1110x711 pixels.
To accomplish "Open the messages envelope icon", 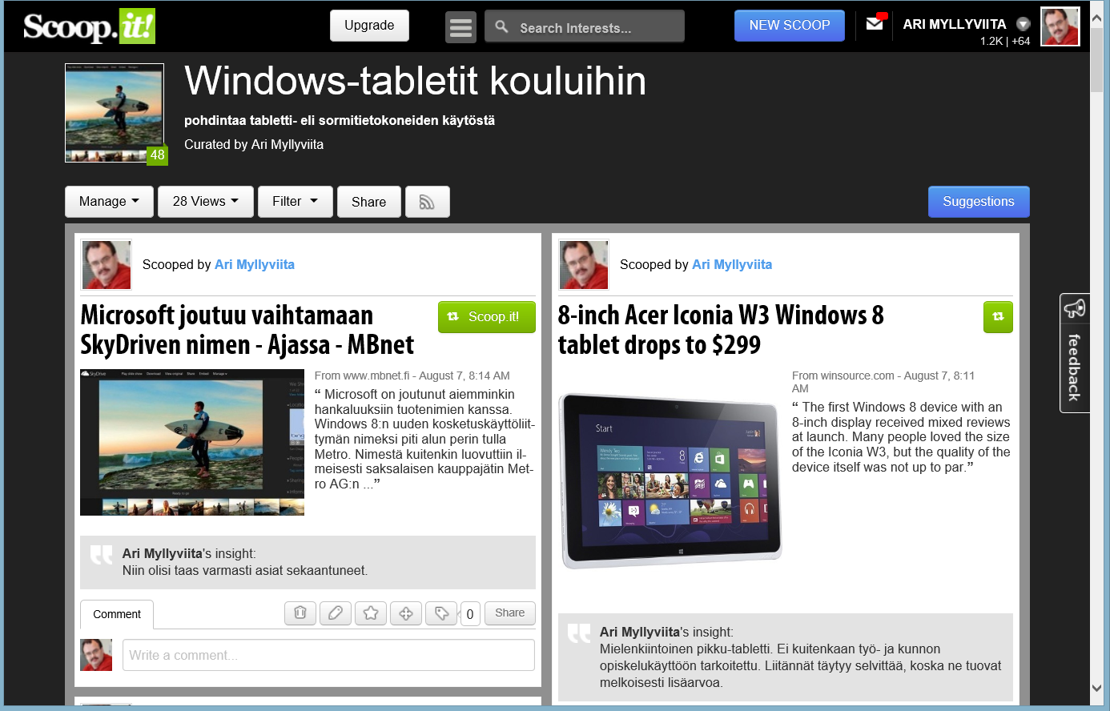I will click(875, 23).
